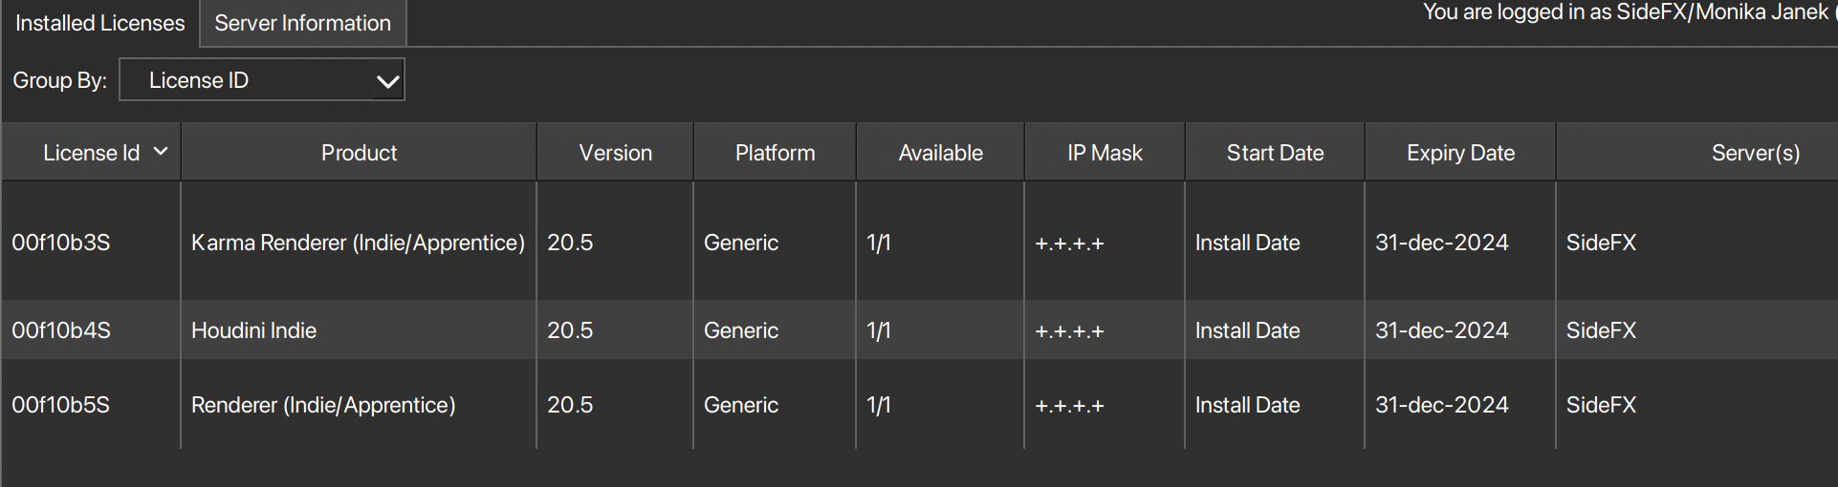The width and height of the screenshot is (1838, 487).
Task: Click the Platform column header
Action: tap(775, 153)
